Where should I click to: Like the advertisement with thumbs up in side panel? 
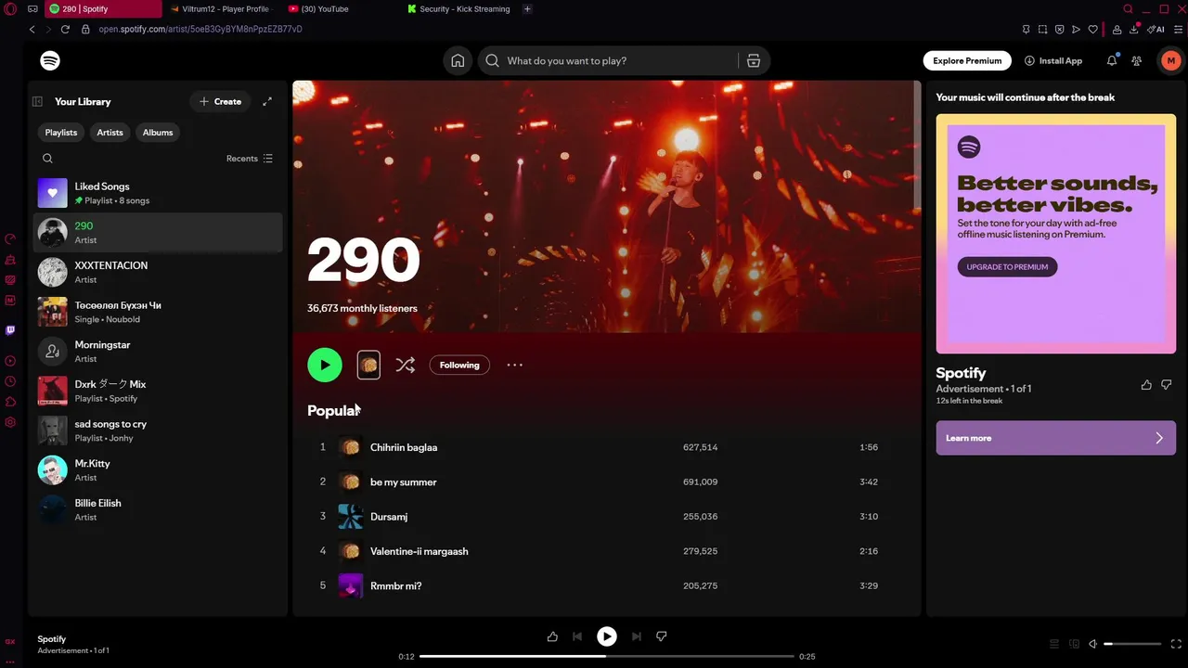pos(1146,384)
